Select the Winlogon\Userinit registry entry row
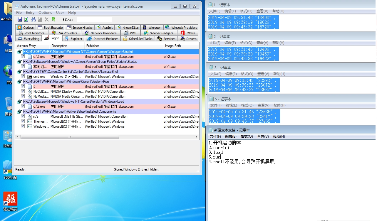 pos(88,51)
